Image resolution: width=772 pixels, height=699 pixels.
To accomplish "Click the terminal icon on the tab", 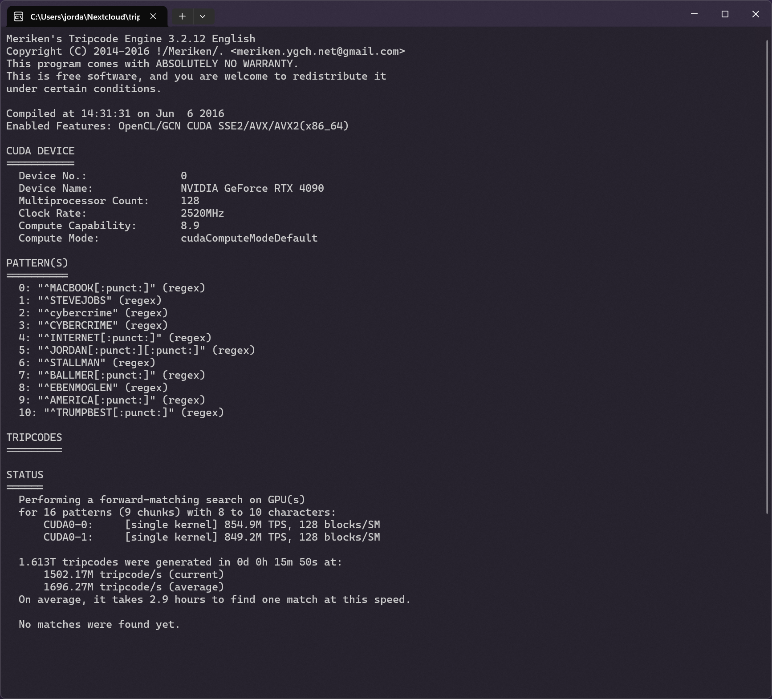I will (x=18, y=17).
